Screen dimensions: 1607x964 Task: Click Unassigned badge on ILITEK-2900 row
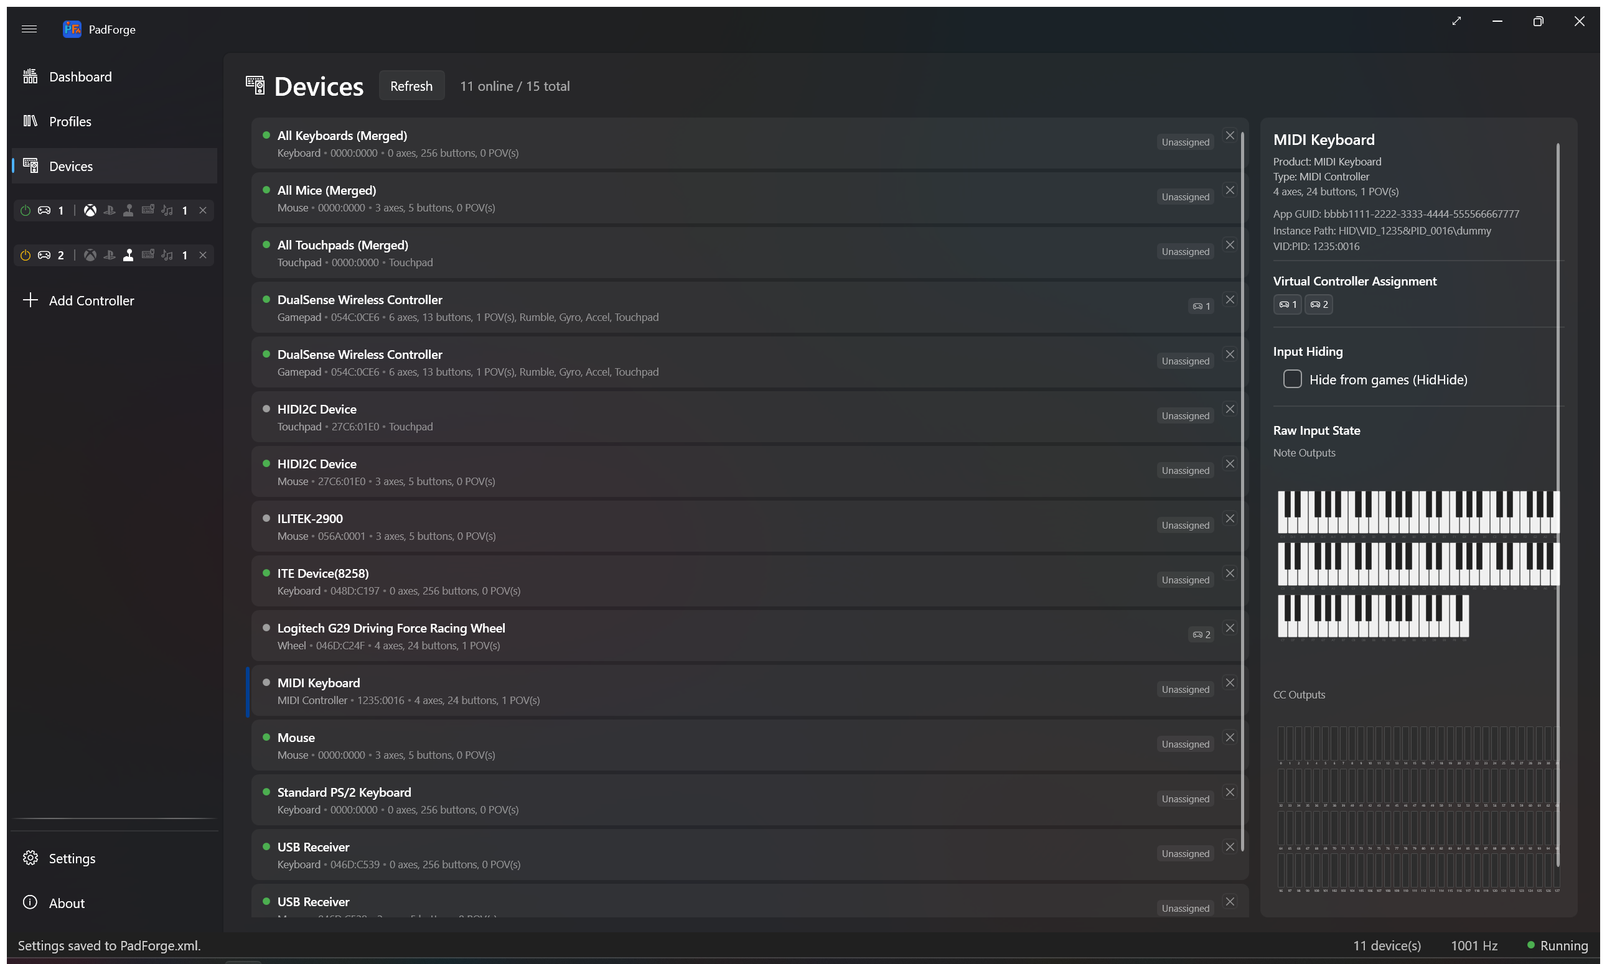click(1185, 526)
